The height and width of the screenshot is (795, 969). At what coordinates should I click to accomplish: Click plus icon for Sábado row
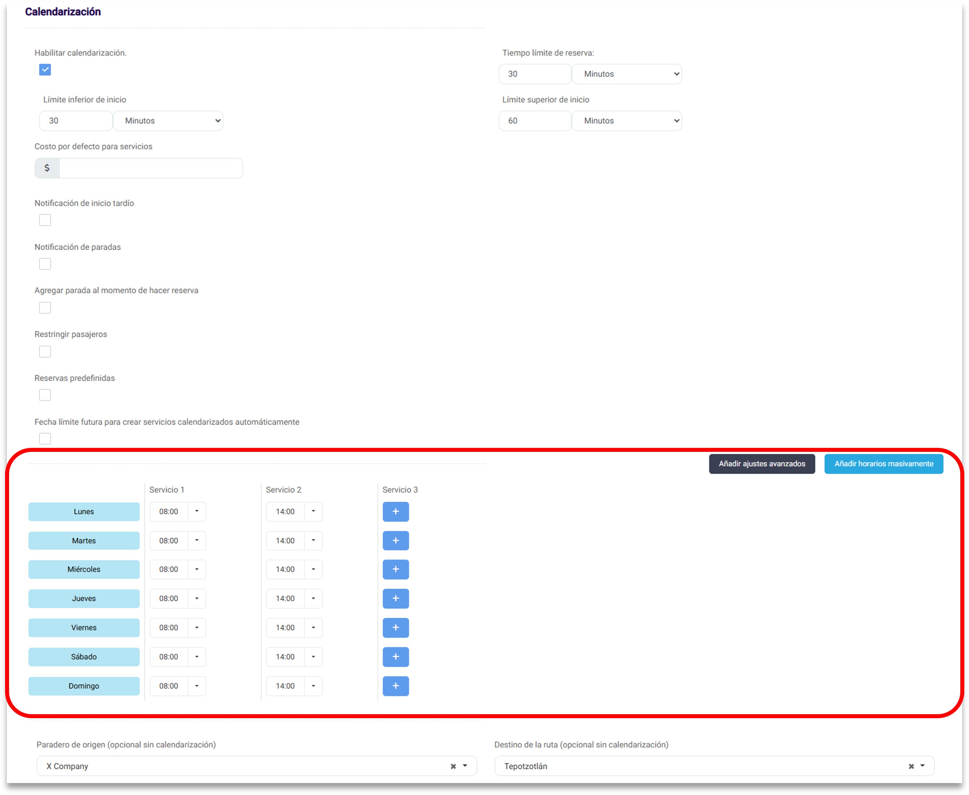pyautogui.click(x=396, y=657)
